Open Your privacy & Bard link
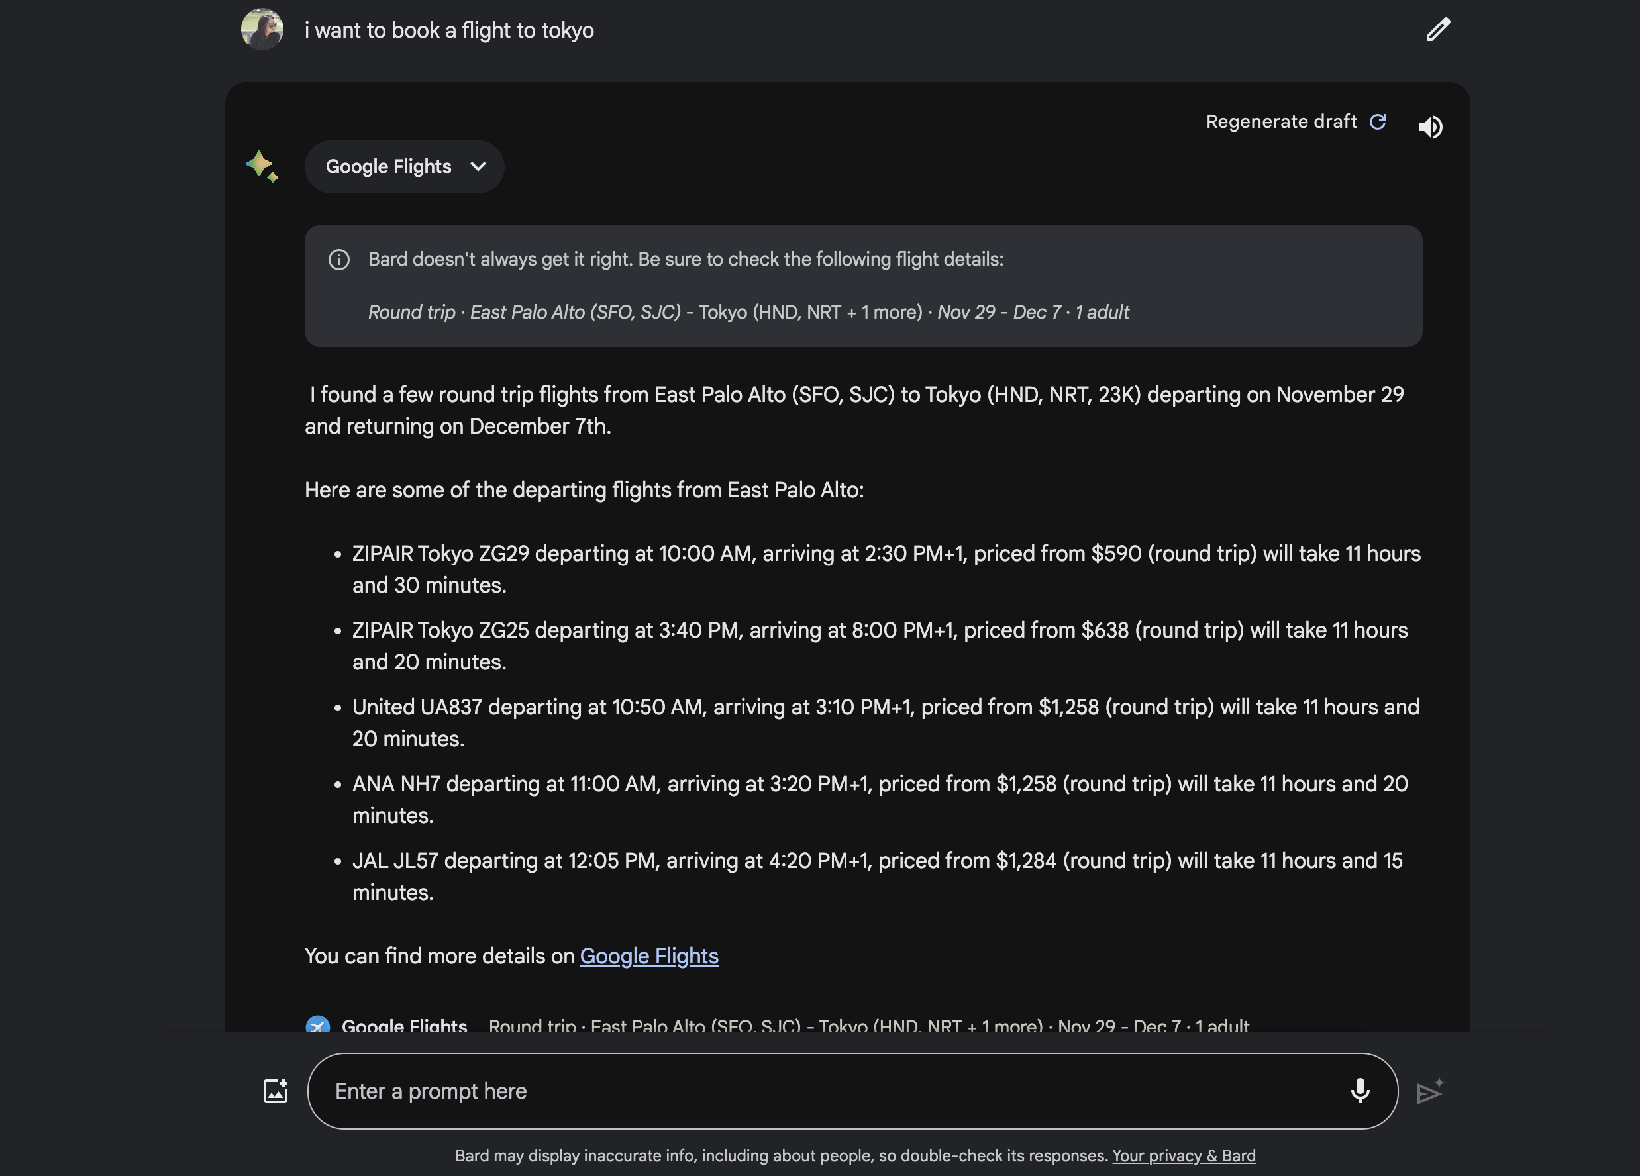Screen dimensions: 1640x1176 coord(1183,1155)
